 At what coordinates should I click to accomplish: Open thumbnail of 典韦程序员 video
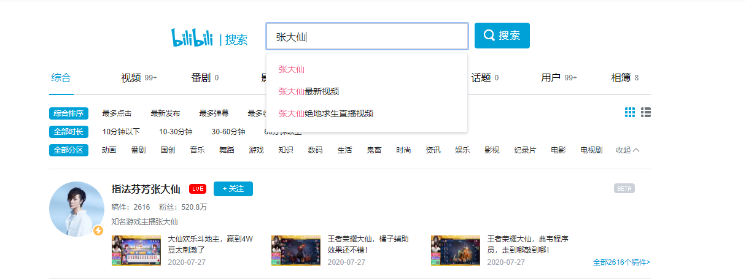click(456, 250)
